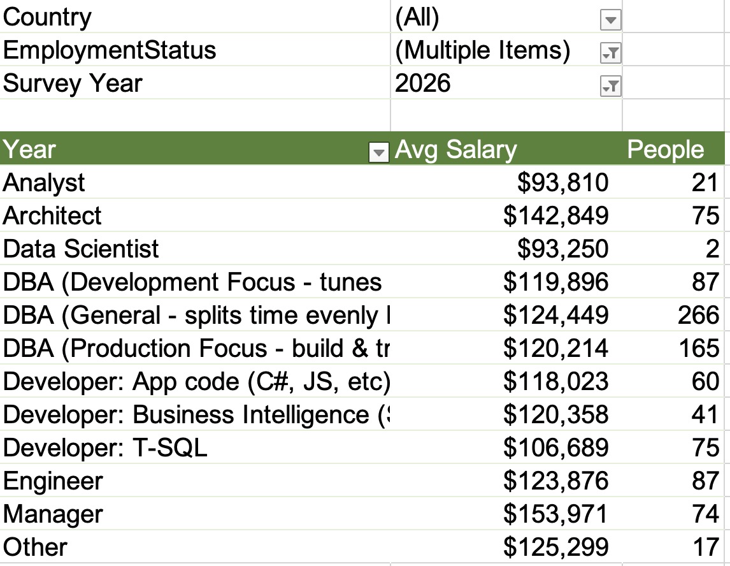The width and height of the screenshot is (730, 566).
Task: Select the Country field label cell
Action: 47,17
